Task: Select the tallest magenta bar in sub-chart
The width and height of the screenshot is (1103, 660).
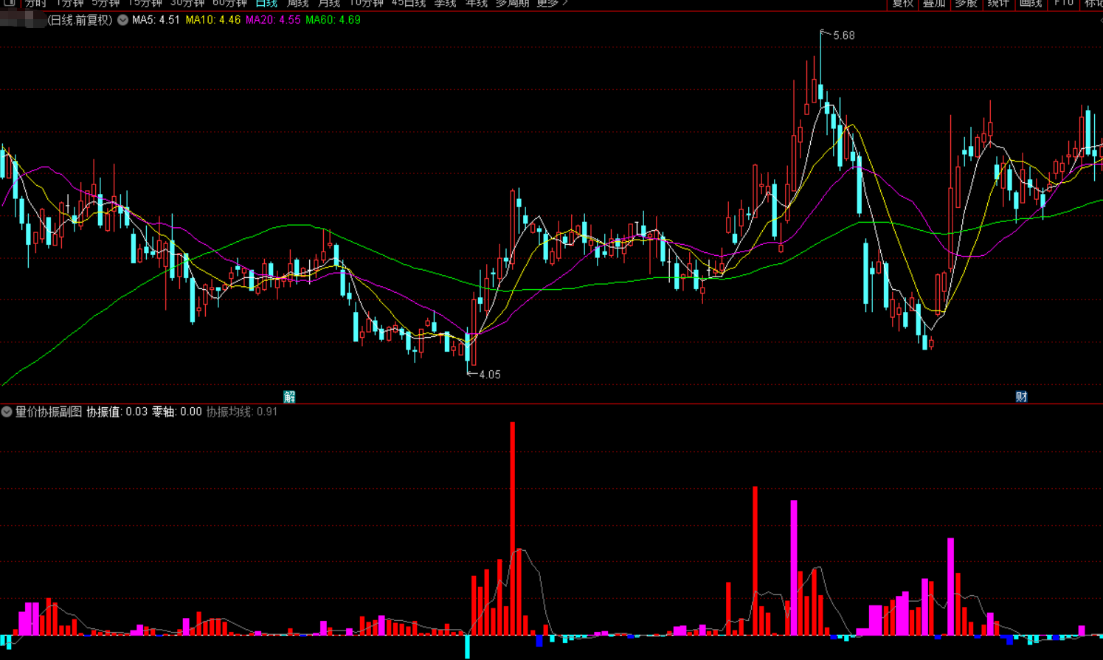Action: point(794,568)
